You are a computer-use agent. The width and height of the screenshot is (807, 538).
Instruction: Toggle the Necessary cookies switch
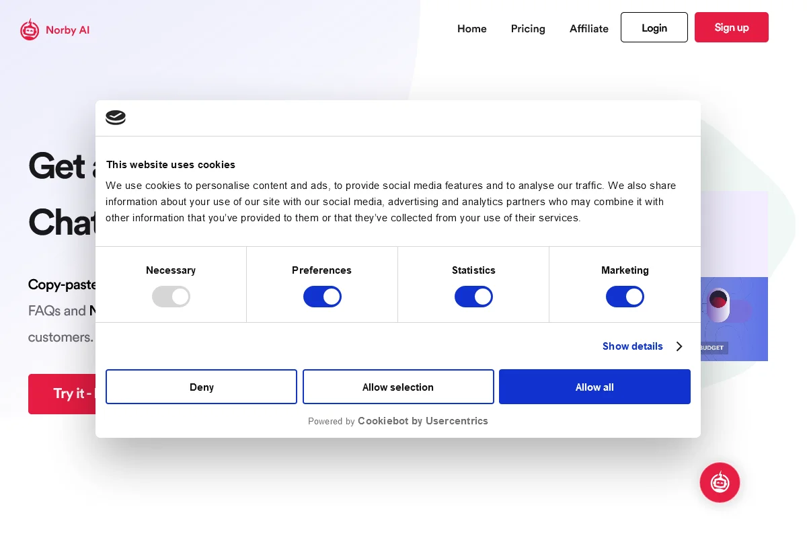tap(171, 297)
